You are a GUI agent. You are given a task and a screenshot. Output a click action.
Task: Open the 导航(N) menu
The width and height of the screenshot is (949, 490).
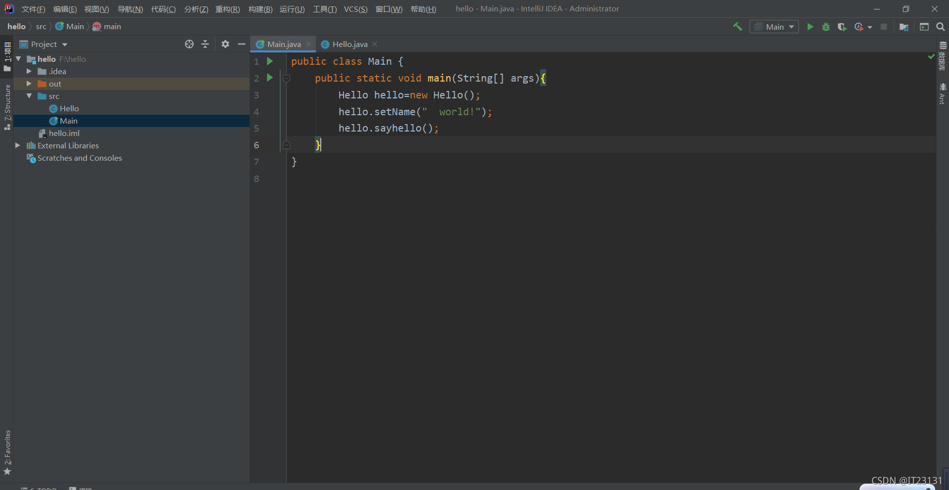pos(130,9)
